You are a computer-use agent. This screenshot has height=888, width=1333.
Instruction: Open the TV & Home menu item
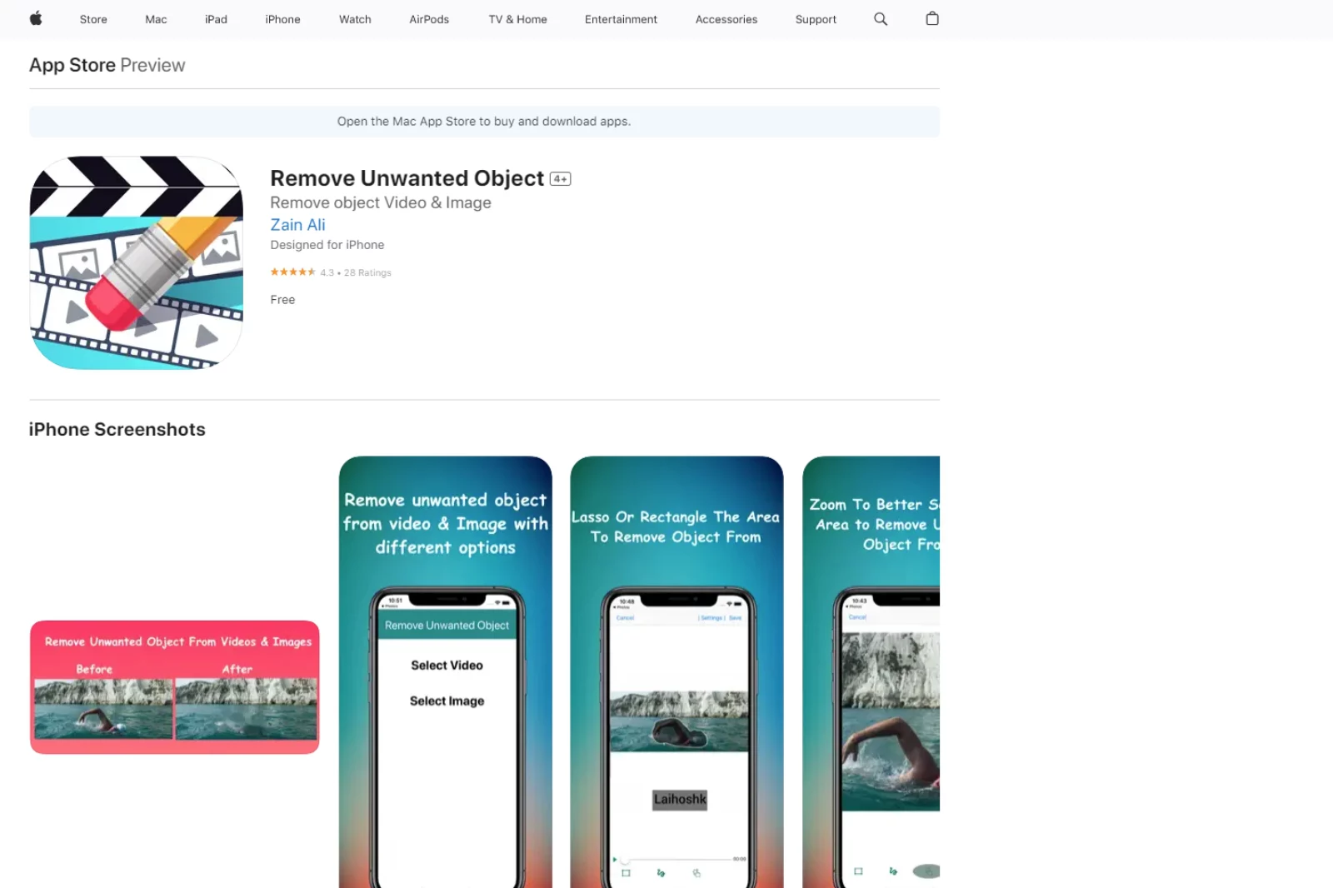click(517, 19)
